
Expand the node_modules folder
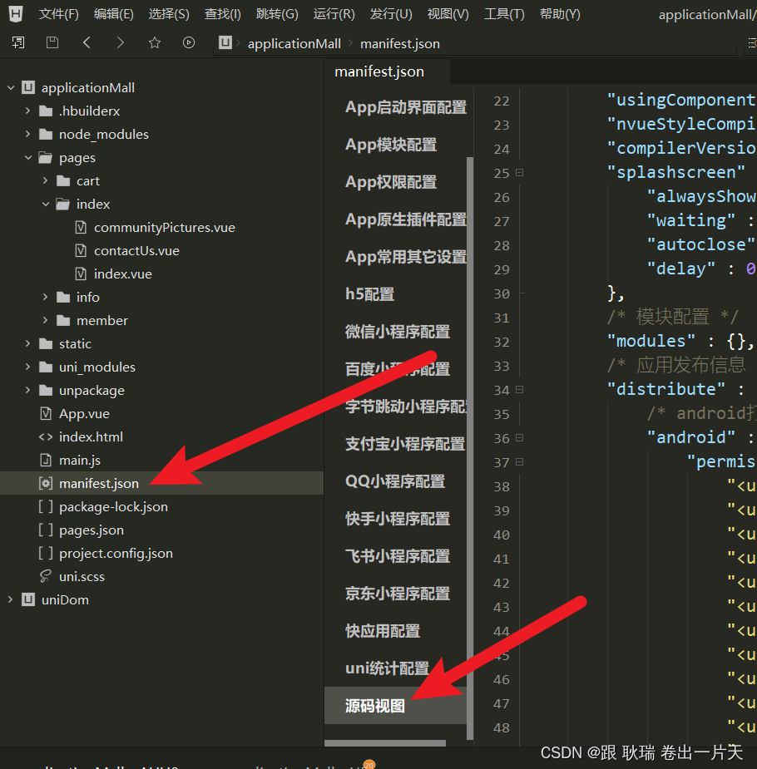[x=28, y=134]
